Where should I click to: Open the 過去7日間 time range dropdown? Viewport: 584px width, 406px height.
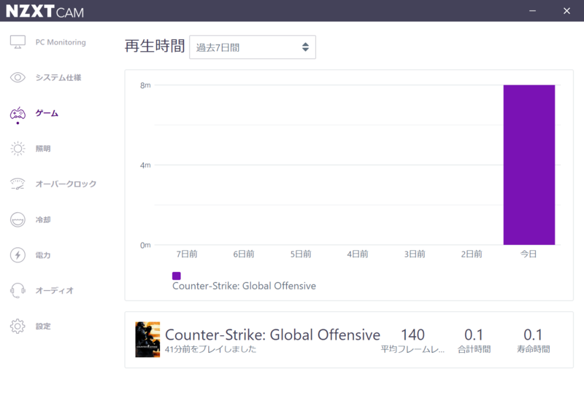point(253,47)
